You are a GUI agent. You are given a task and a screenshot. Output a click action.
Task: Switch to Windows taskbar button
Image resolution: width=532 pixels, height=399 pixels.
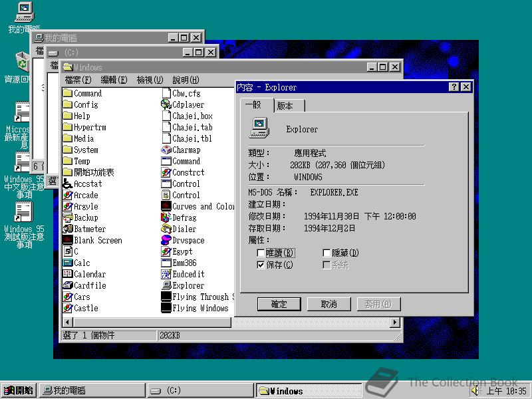click(x=309, y=390)
